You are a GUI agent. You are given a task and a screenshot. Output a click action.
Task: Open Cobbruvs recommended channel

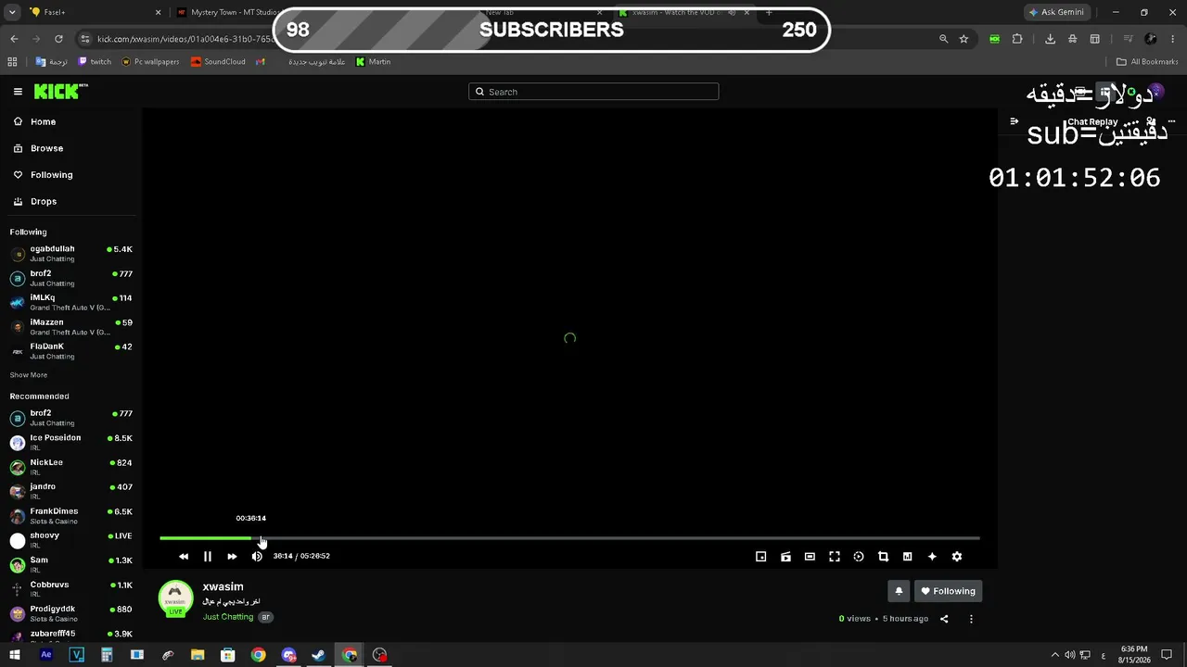71,589
